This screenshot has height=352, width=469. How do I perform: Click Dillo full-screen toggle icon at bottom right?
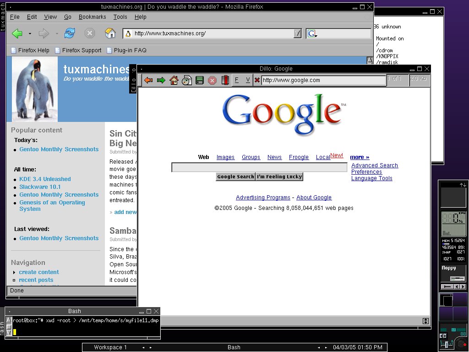[x=425, y=321]
